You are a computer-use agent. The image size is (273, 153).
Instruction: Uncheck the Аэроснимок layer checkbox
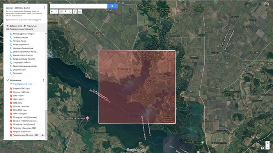[x=7, y=80]
